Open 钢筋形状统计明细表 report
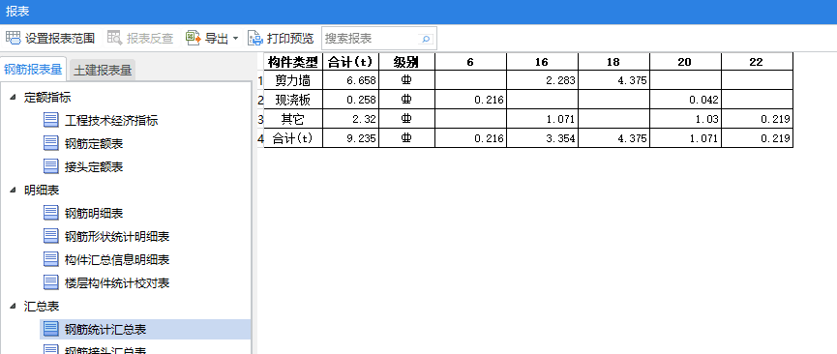The height and width of the screenshot is (354, 837). point(117,237)
